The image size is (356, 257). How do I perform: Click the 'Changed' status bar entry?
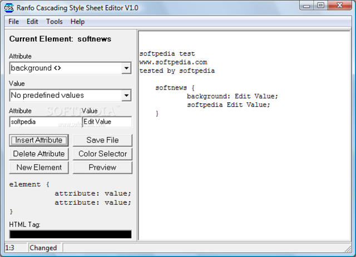click(x=43, y=248)
